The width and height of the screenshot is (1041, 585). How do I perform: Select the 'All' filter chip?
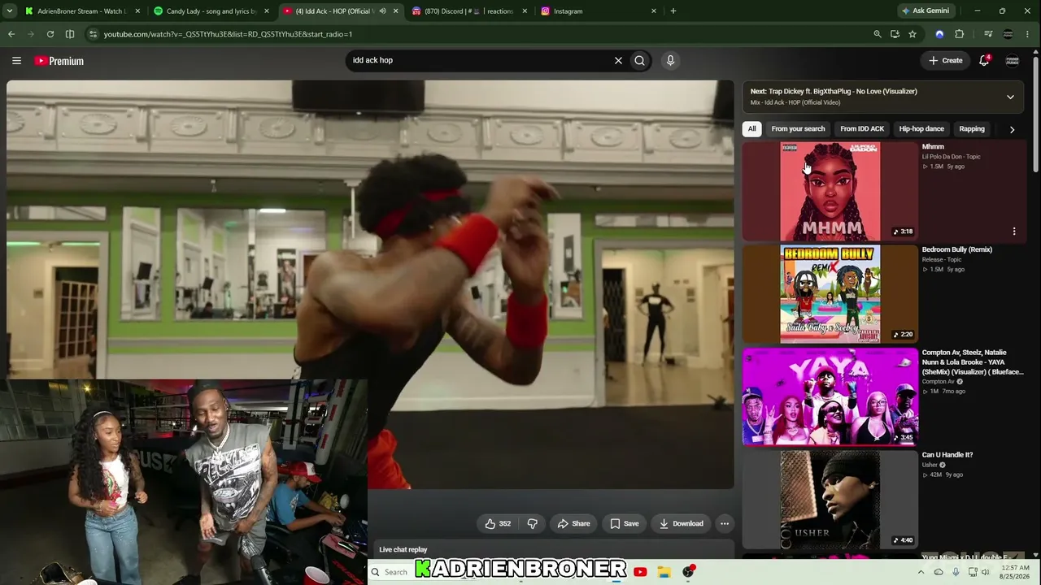click(x=752, y=129)
